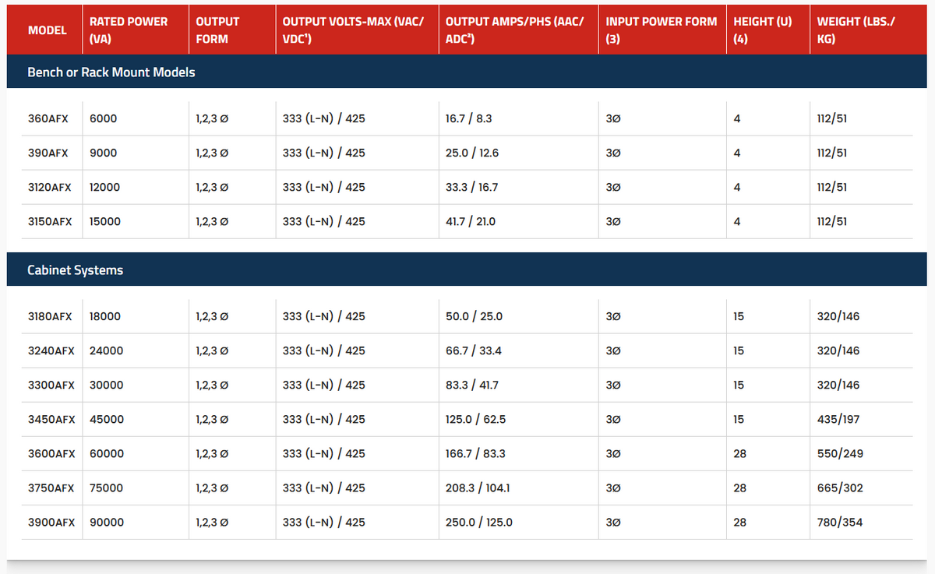Select the 3120AFX model row label
The image size is (935, 574).
50,188
